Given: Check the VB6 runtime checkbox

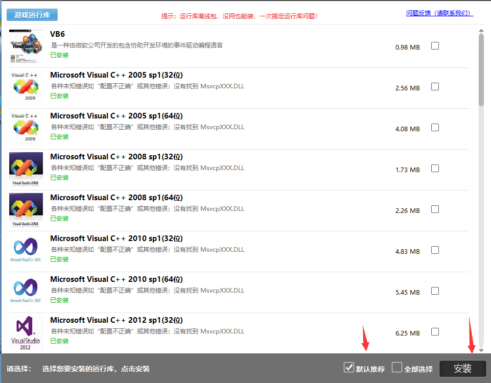Looking at the screenshot, I should click(x=435, y=46).
